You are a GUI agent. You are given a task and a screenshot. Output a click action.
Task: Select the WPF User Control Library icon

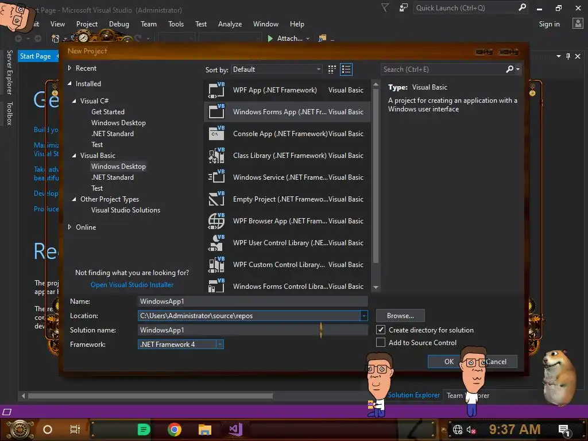pyautogui.click(x=216, y=243)
